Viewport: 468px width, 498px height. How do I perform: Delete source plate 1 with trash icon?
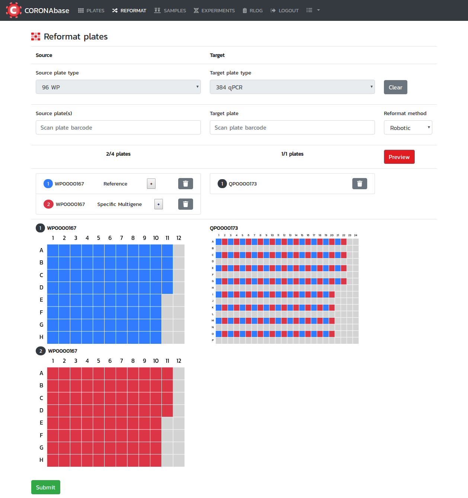185,184
